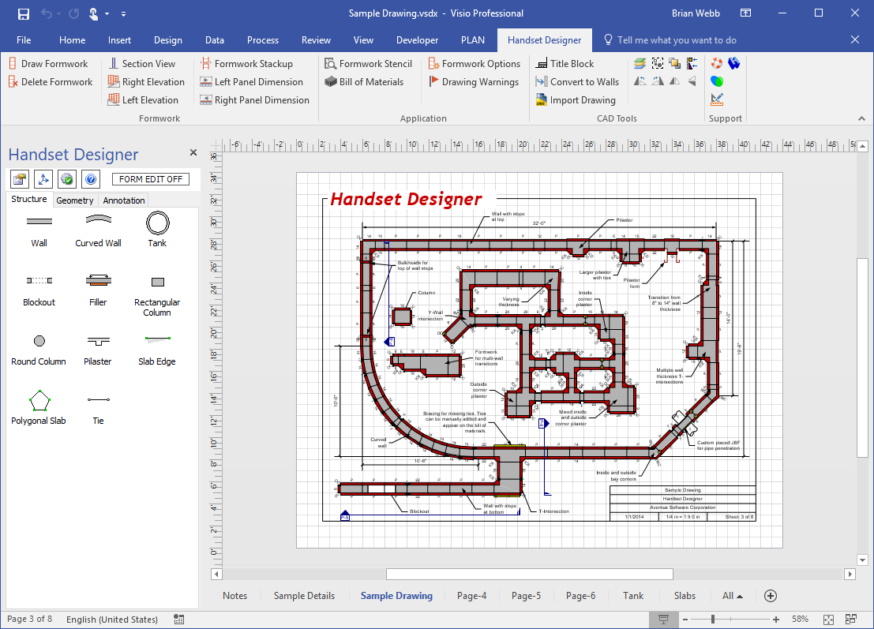The image size is (874, 629).
Task: Select Delete Formwork in the ribbon
Action: click(51, 82)
